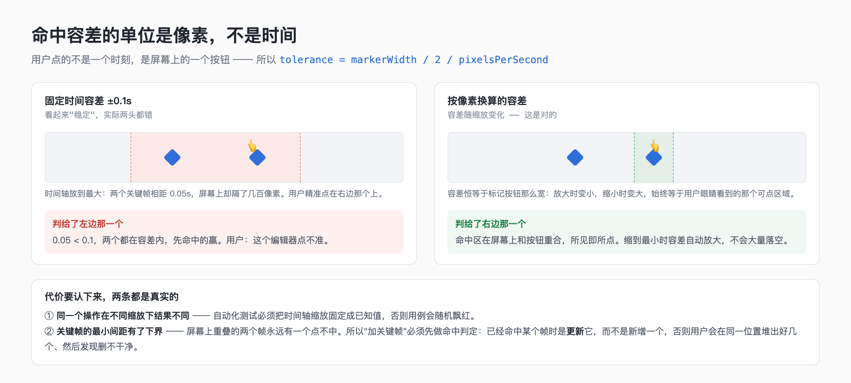Click the subtitle '容差随缩放变化 — 这是对的'
The height and width of the screenshot is (383, 851).
pyautogui.click(x=502, y=115)
